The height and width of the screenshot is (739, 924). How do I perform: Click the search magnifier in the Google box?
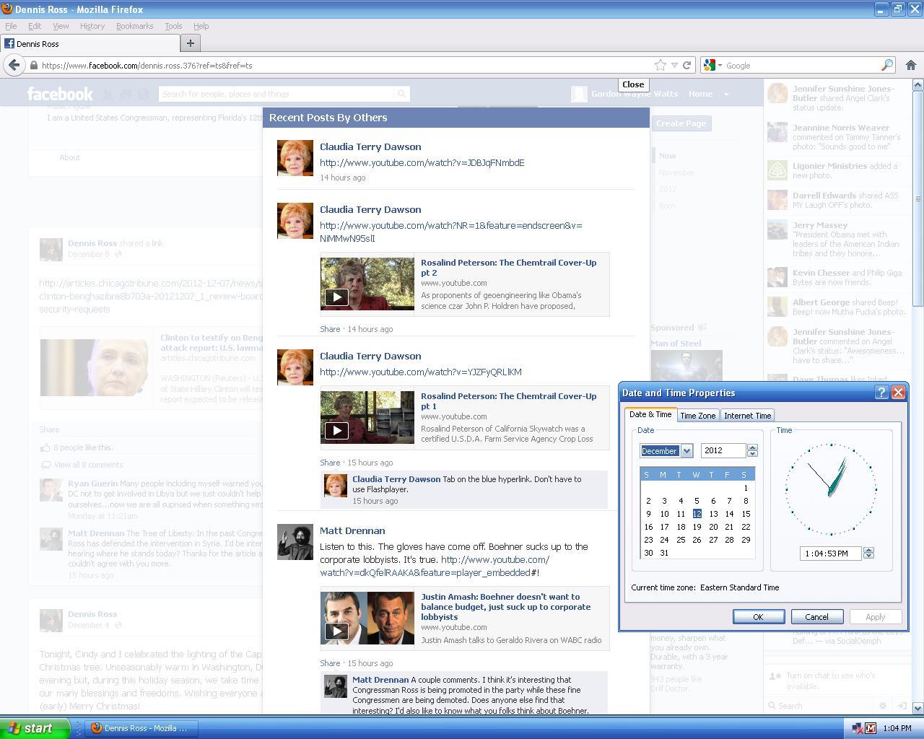tap(887, 65)
